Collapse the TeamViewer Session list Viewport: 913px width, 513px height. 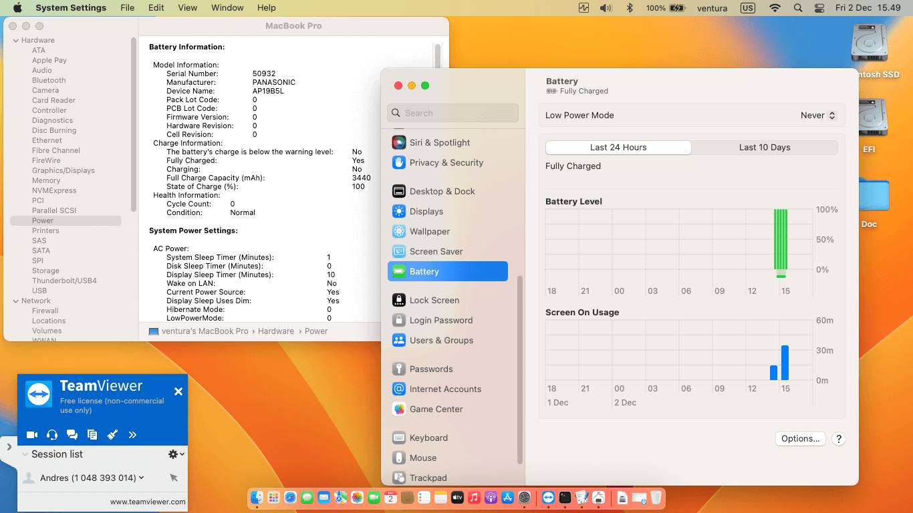click(x=25, y=454)
